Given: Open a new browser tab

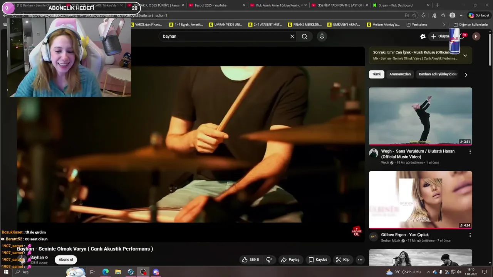Looking at the screenshot, I should click(x=437, y=5).
